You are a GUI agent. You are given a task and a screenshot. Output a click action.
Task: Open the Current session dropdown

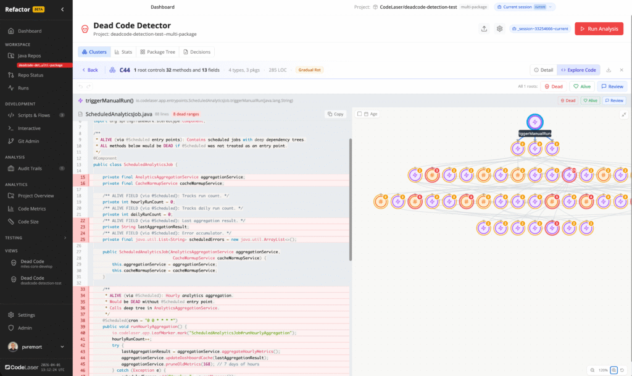pos(525,7)
